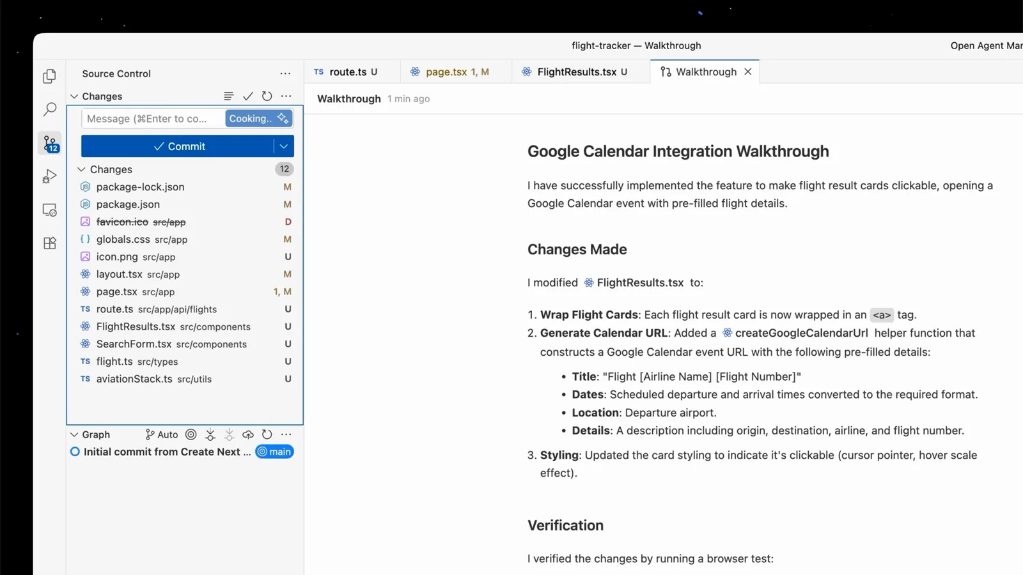Screen dimensions: 1023x575
Task: Click the Auto branch selector in Graph
Action: (x=162, y=434)
